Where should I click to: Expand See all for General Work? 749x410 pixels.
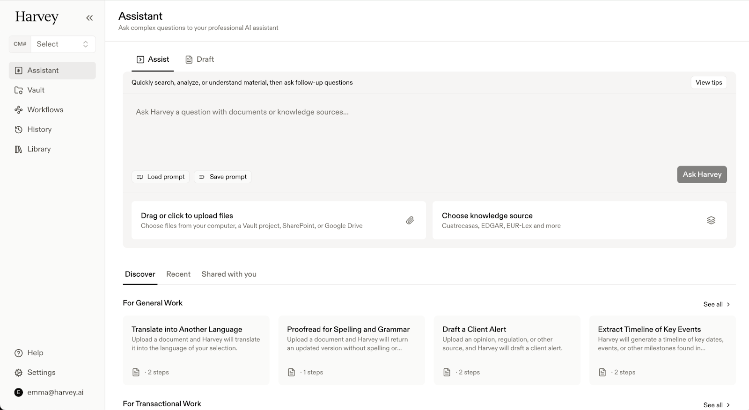point(716,304)
